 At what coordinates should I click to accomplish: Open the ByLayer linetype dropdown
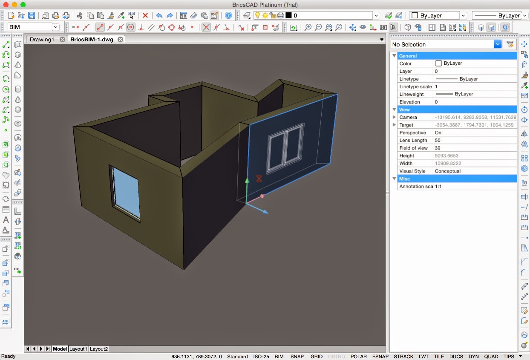[524, 15]
